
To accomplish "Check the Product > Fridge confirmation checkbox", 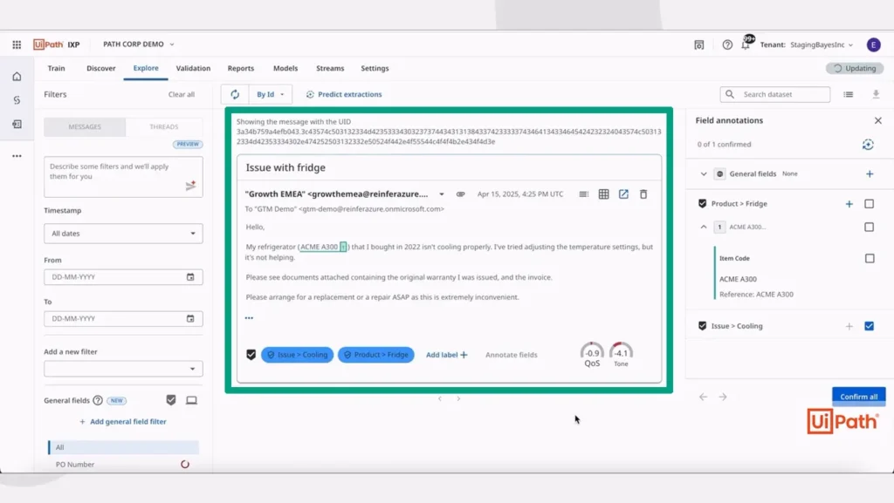I will [868, 204].
